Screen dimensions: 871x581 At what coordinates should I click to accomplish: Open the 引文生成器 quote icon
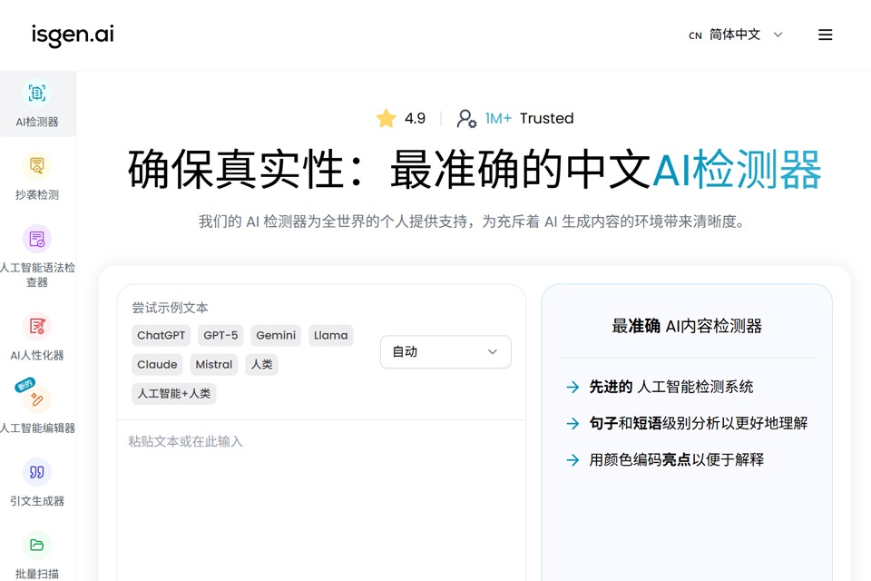pos(36,472)
